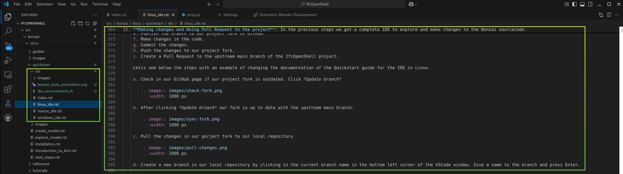Open the Customize Layout icon

[567, 4]
